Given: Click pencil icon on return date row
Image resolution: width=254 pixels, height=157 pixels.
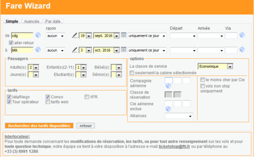Looking at the screenshot, I should pyautogui.click(x=75, y=50).
